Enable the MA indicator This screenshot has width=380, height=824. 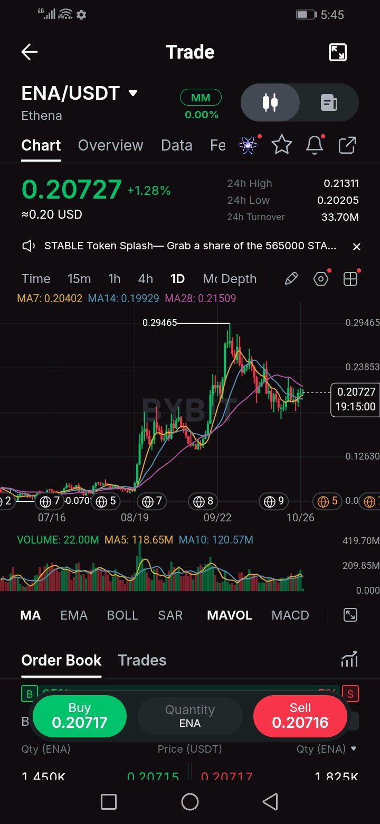[x=31, y=615]
